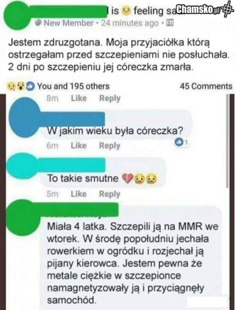Reply to the 'To takie smutne' comment
Screen dimensions: 235x310
click(110, 194)
